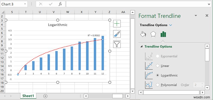Image resolution: width=213 pixels, height=100 pixels.
Task: Open the Chart Styles paintbrush button
Action: (117, 34)
